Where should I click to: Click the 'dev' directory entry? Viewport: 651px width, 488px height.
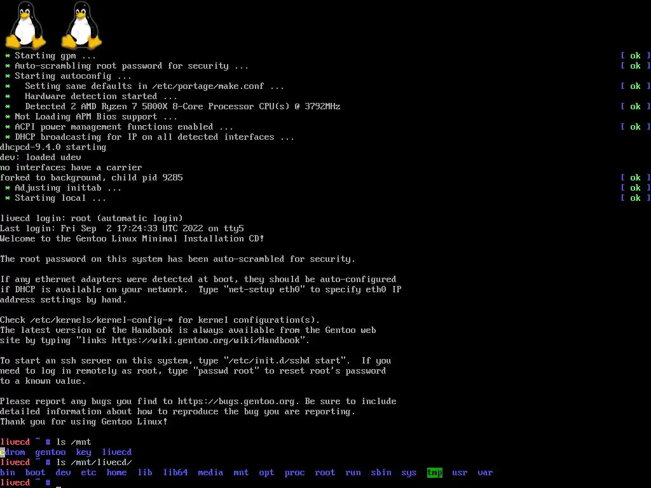[63, 472]
